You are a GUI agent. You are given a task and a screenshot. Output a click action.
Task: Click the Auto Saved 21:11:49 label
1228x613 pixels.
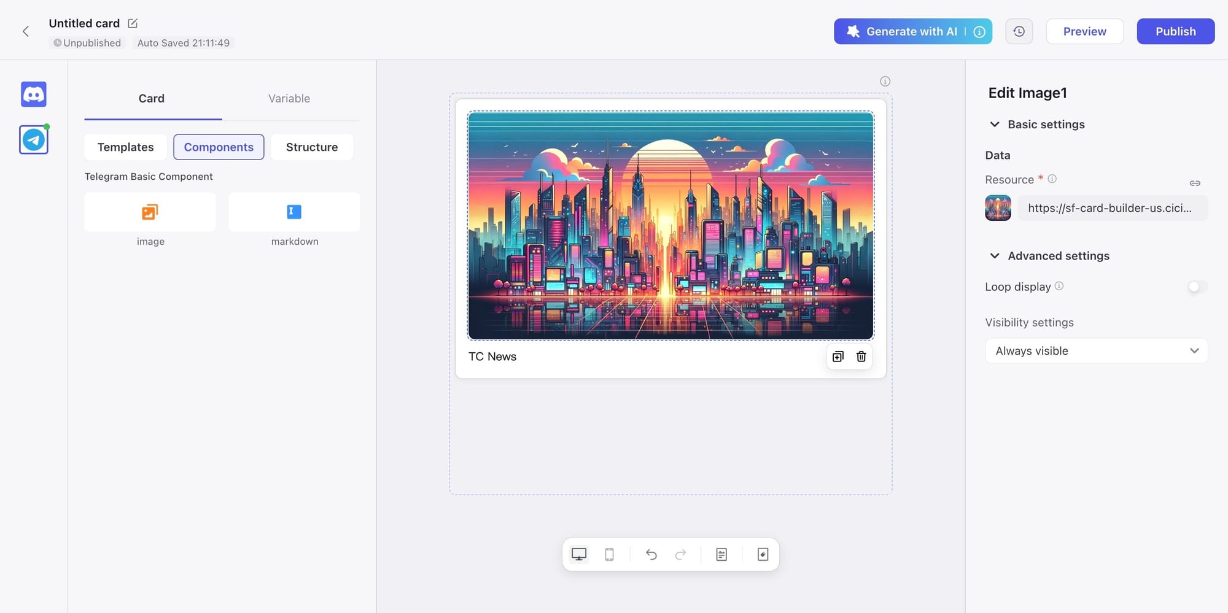coord(184,43)
